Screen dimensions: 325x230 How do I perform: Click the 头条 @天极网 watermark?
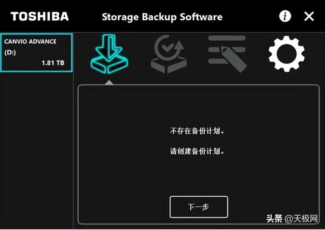pos(292,219)
